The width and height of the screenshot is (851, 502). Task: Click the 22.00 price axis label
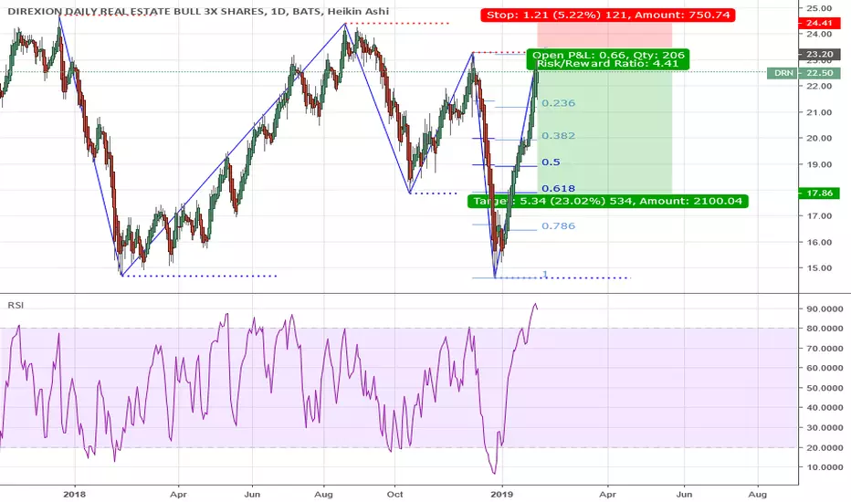[819, 86]
